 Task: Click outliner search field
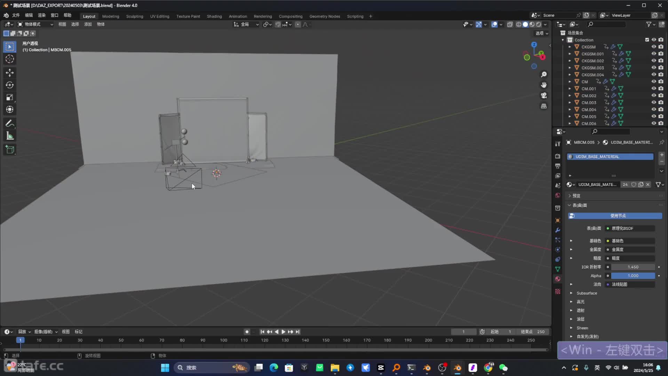[x=606, y=24]
